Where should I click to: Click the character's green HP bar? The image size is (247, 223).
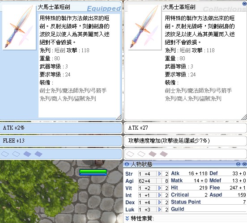(93, 171)
